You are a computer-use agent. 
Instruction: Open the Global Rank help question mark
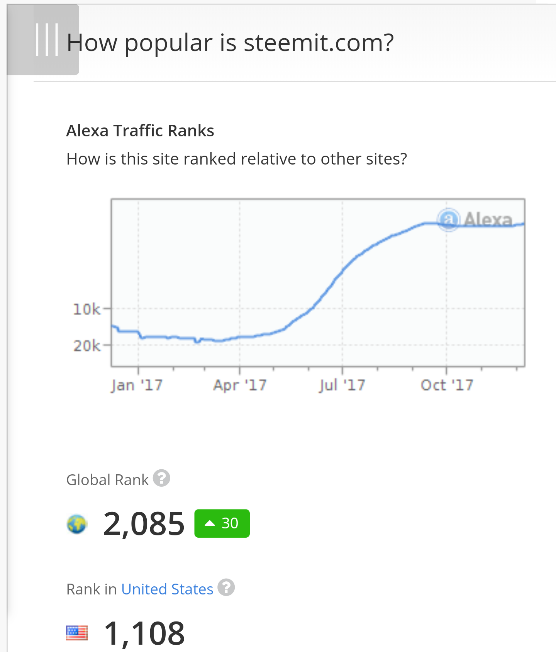click(161, 478)
